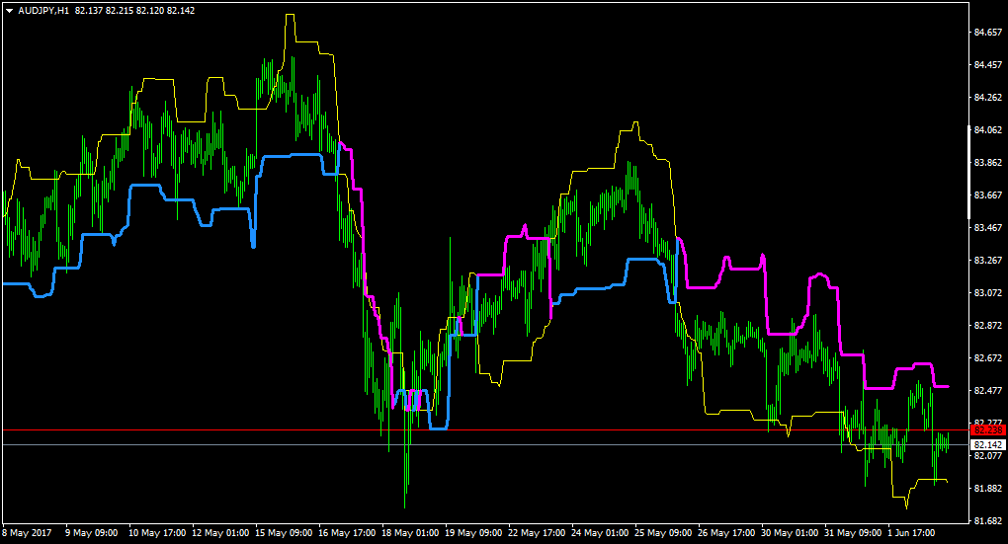1008x544 pixels.
Task: Click the 8 May 2017 date label
Action: click(27, 533)
